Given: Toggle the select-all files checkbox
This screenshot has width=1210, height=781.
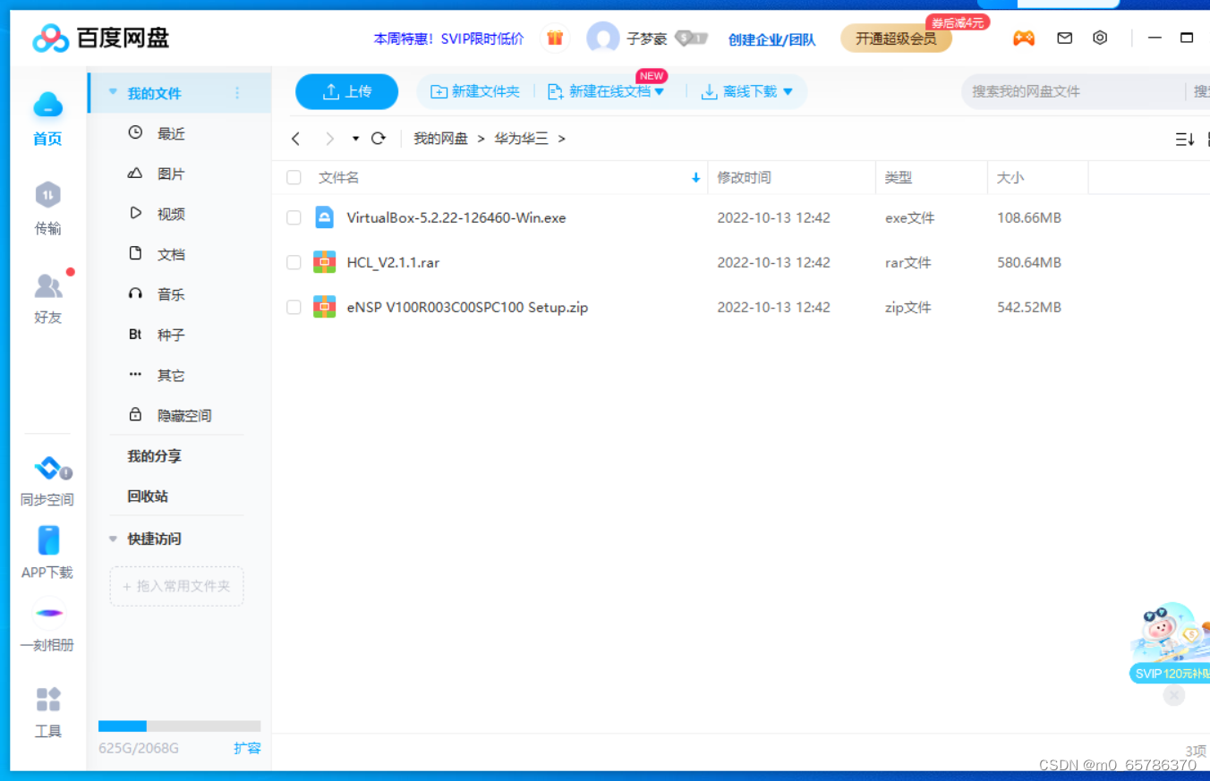Looking at the screenshot, I should (x=294, y=178).
